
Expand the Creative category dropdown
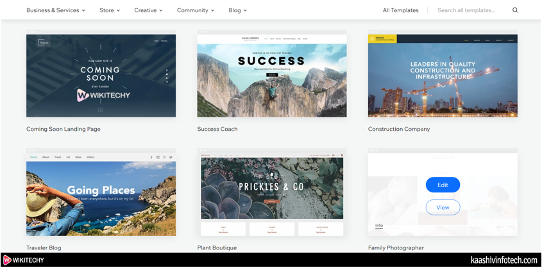(148, 10)
